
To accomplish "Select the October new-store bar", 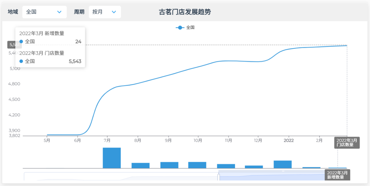I will click(197, 165).
